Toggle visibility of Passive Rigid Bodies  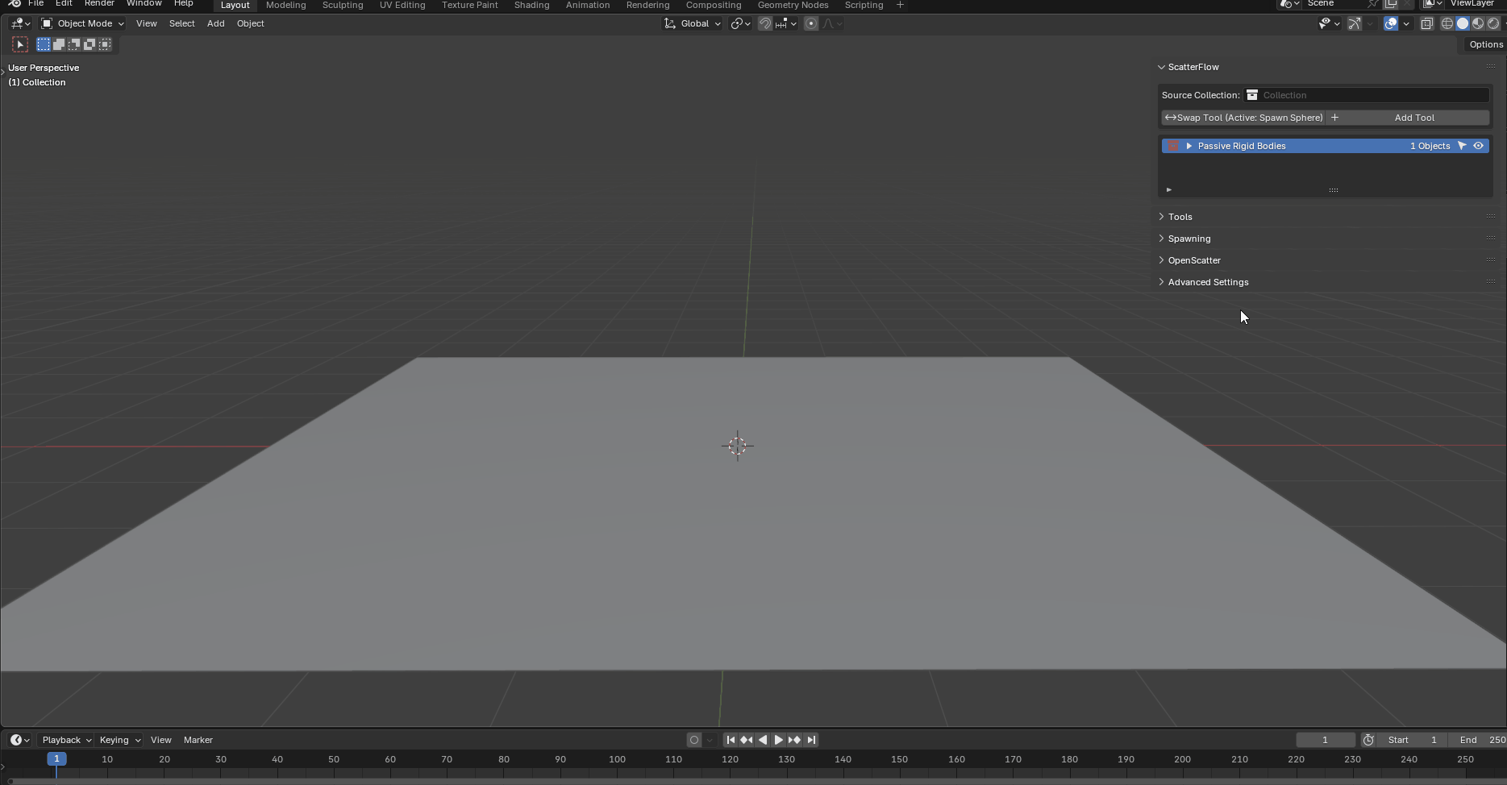(x=1478, y=146)
